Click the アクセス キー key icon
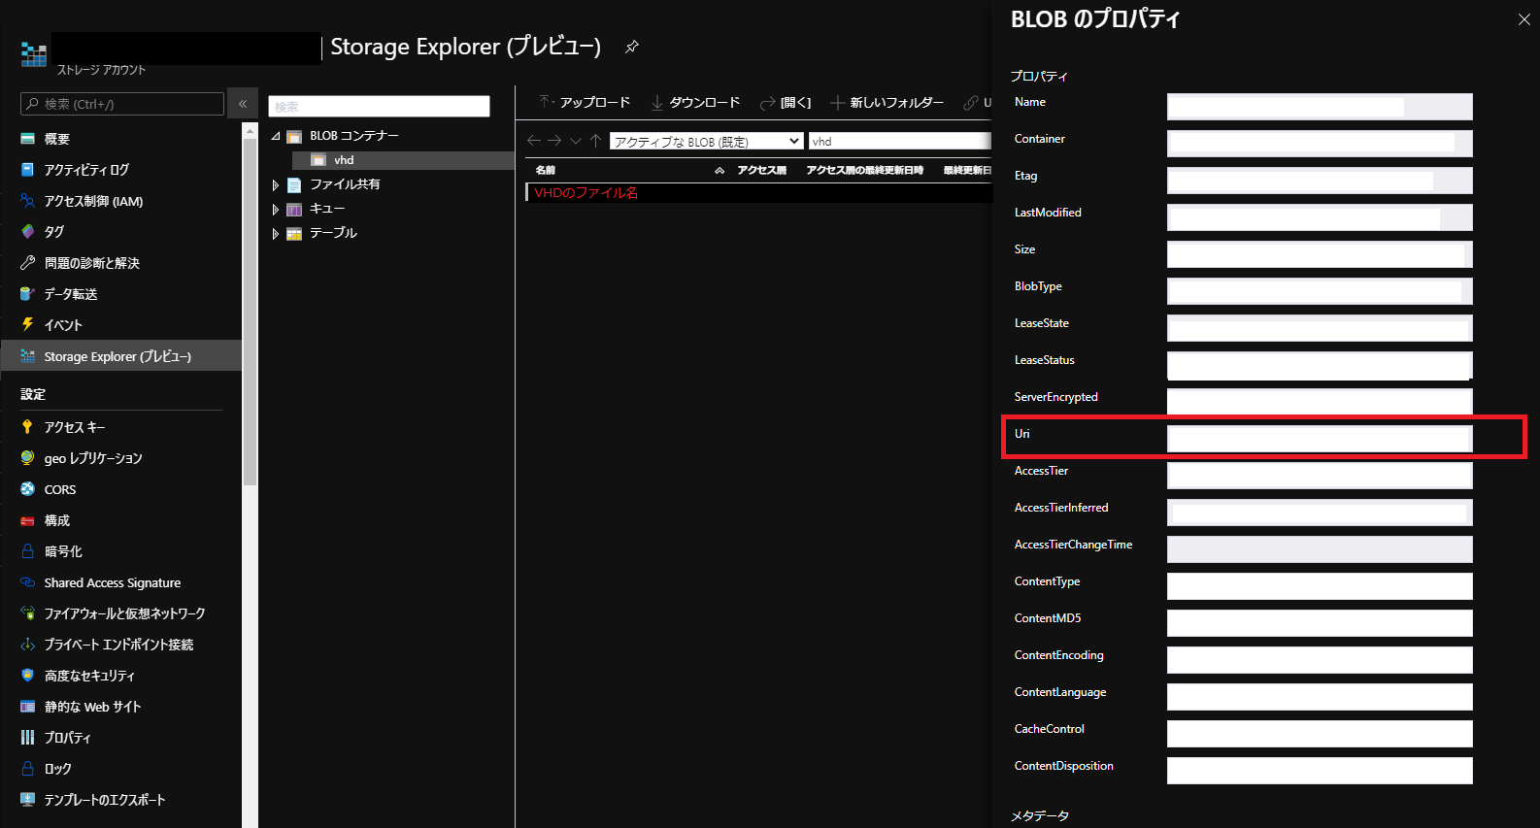1540x828 pixels. coord(27,427)
